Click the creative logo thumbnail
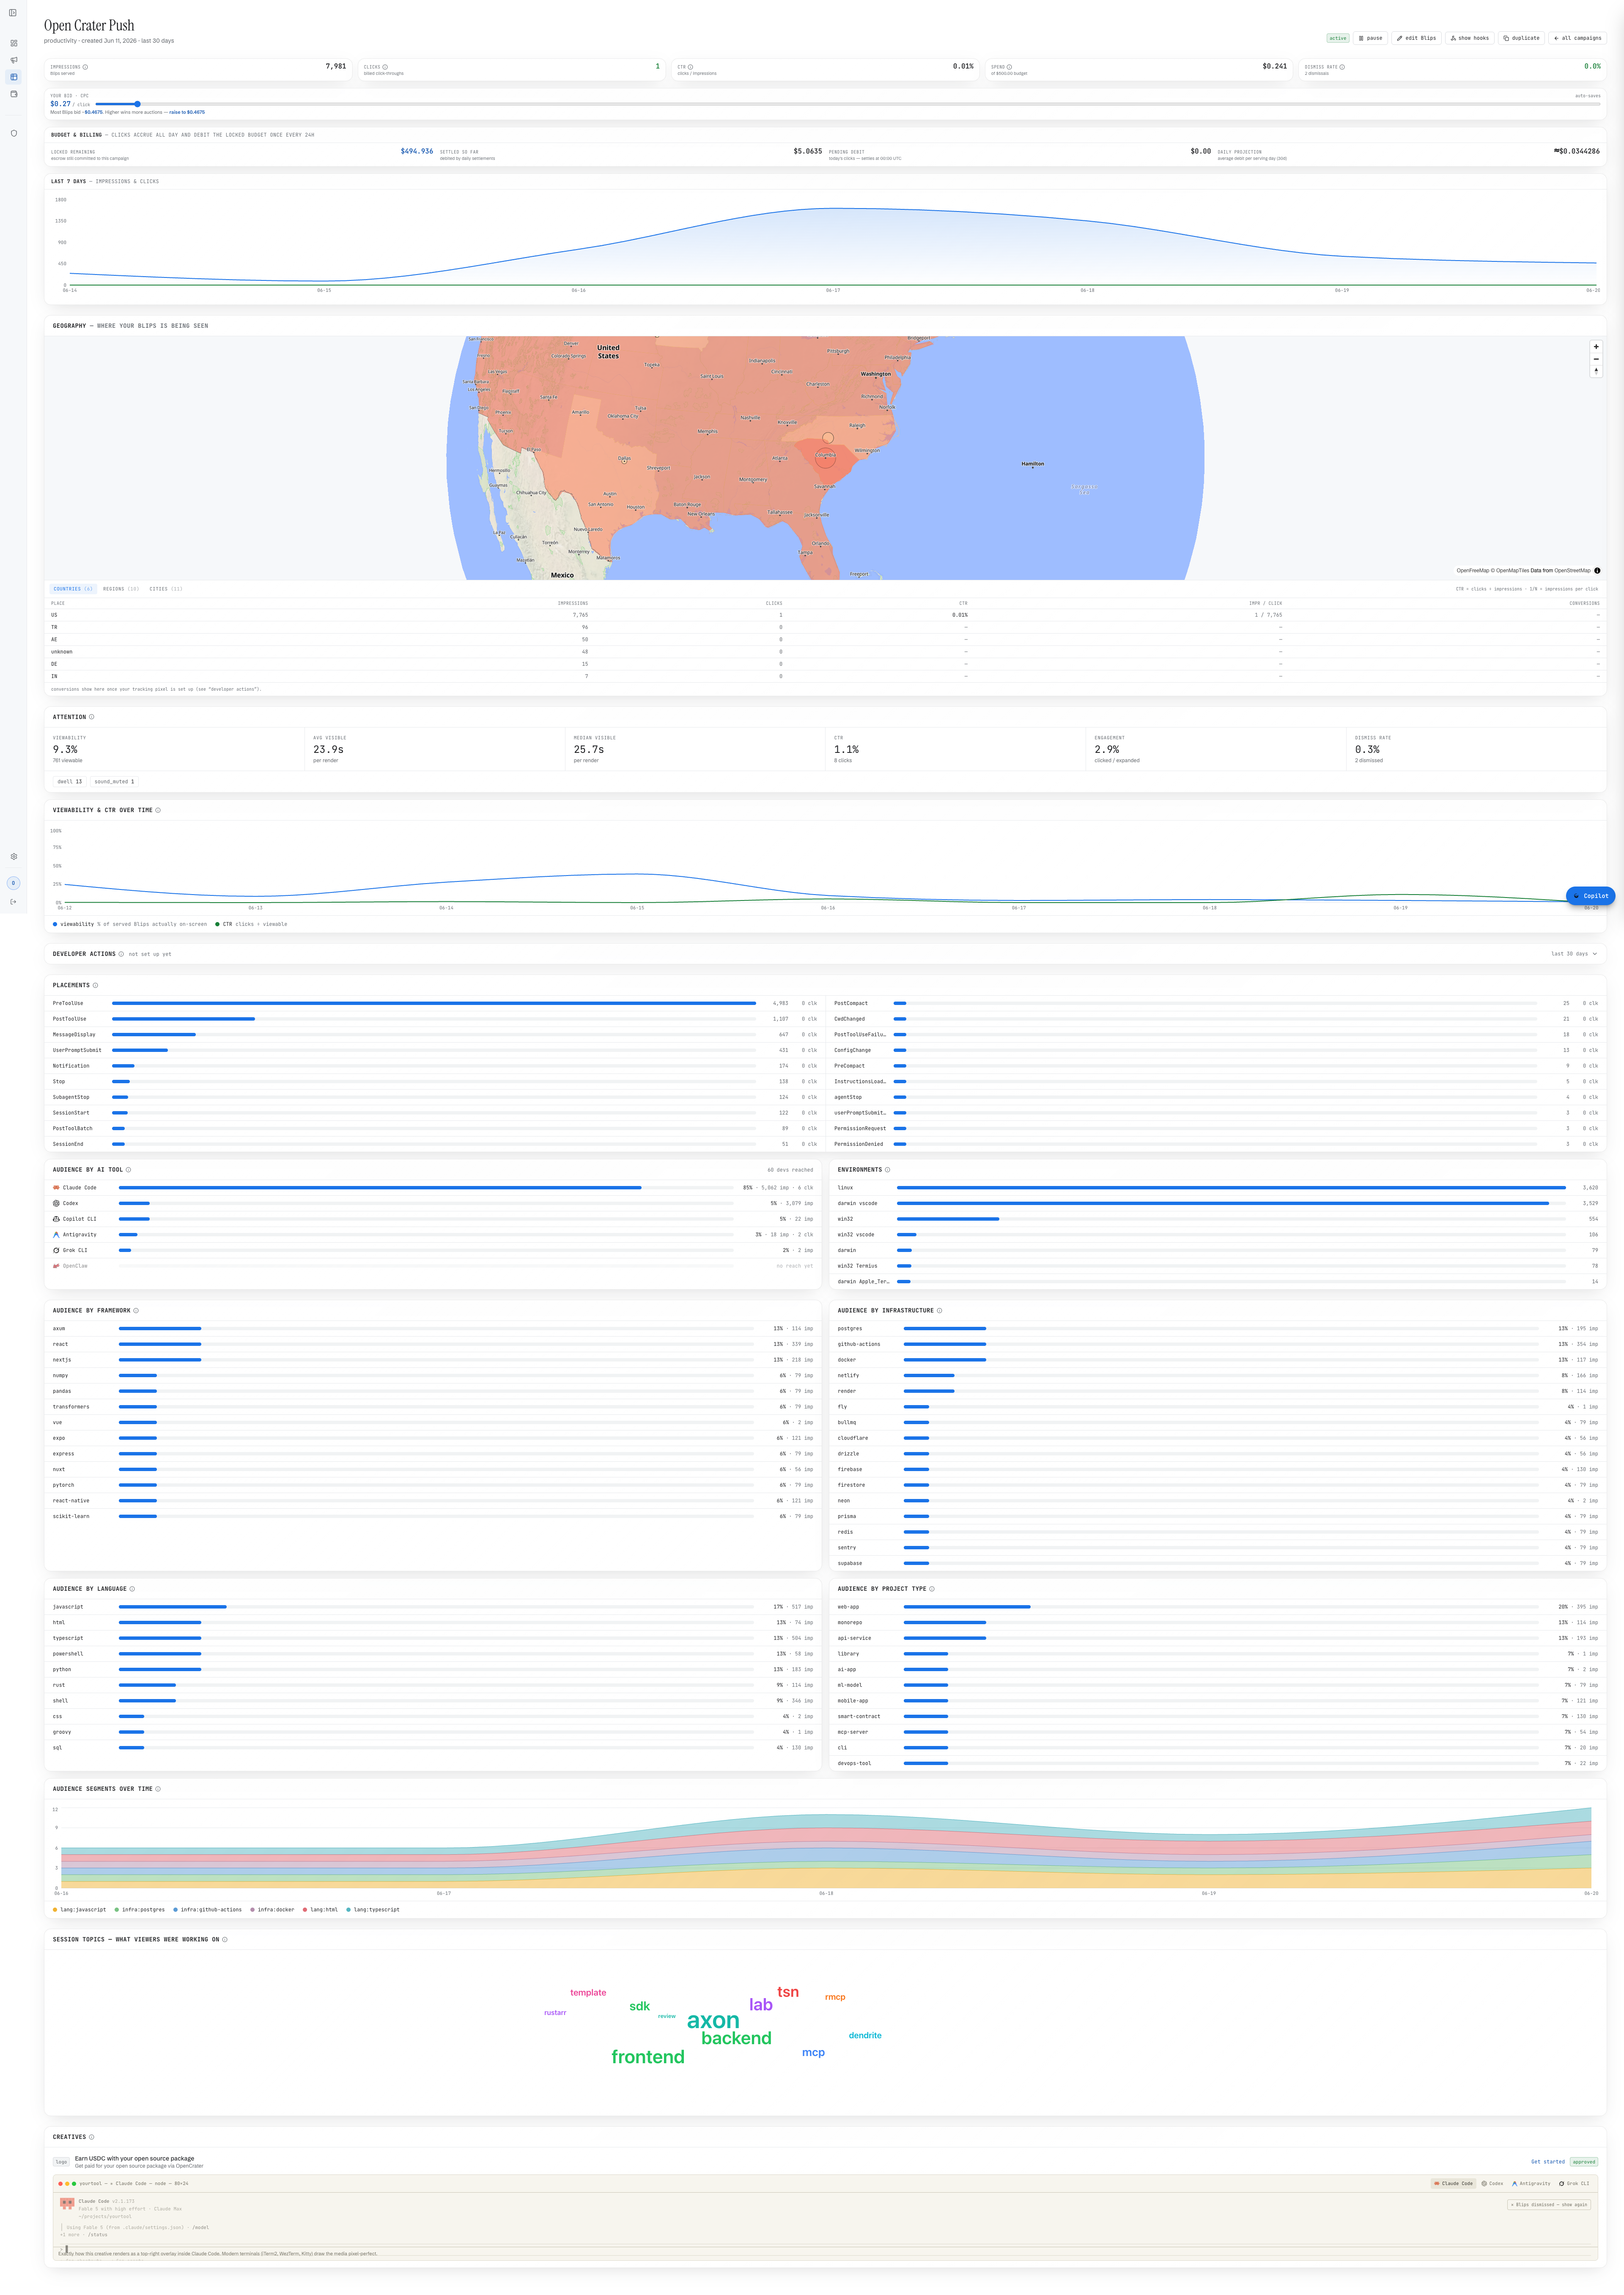 61,2162
